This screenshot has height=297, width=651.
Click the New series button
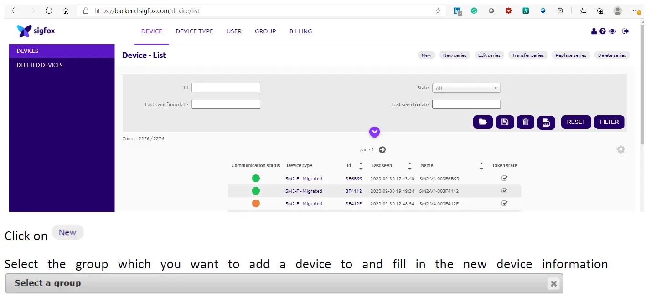point(455,55)
